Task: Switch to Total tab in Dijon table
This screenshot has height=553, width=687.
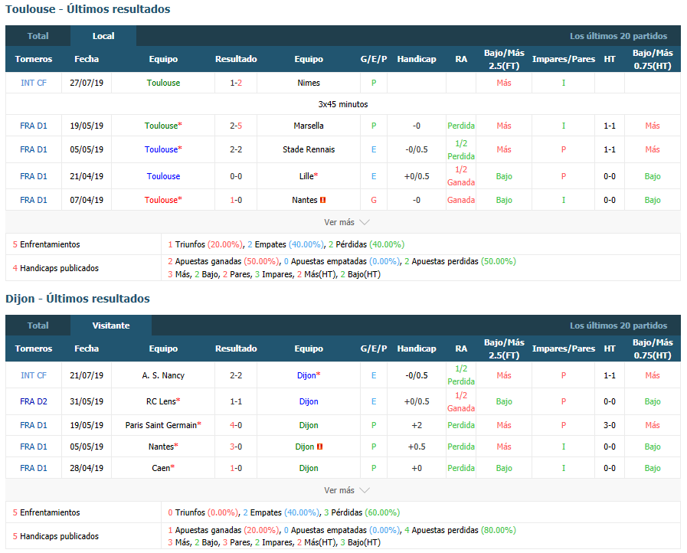Action: point(38,326)
